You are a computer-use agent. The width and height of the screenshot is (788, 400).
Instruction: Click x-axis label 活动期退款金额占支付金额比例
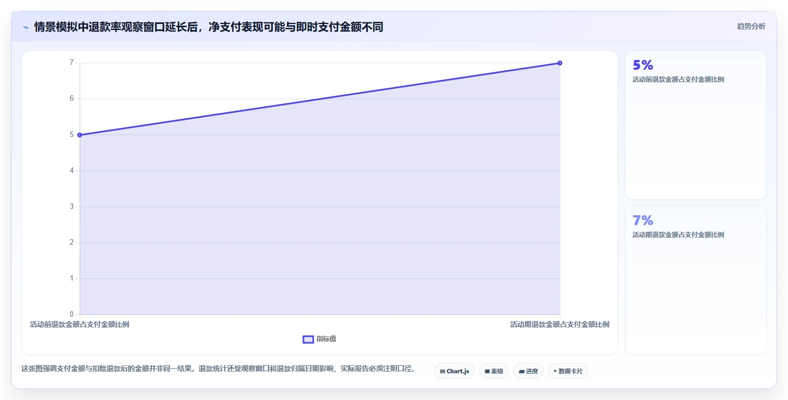560,324
